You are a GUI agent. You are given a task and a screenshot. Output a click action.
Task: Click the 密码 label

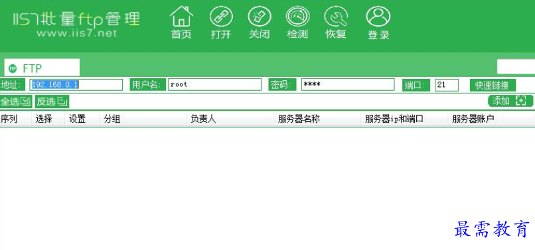pyautogui.click(x=282, y=85)
